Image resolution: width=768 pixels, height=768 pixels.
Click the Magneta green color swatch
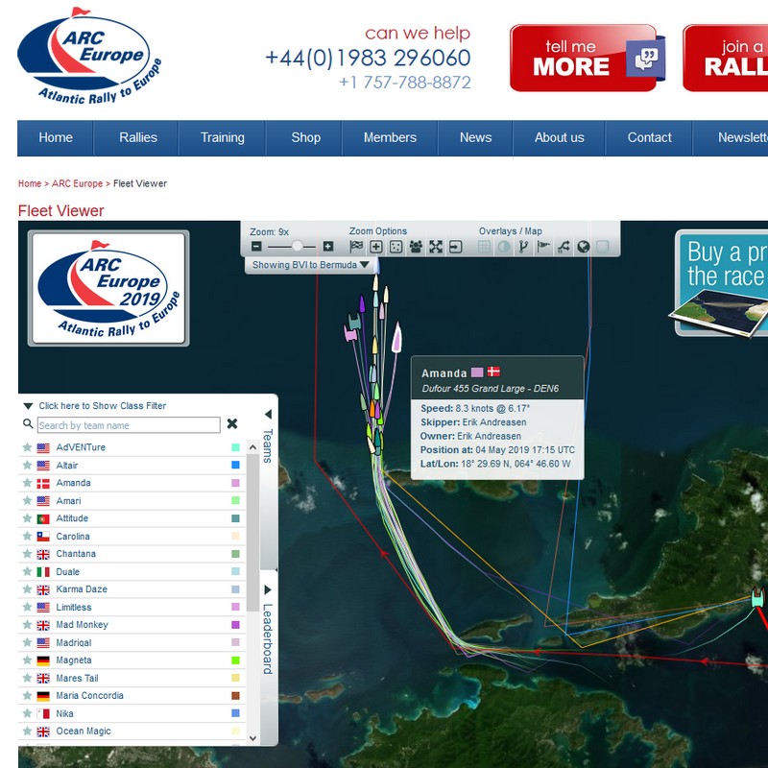(x=235, y=660)
